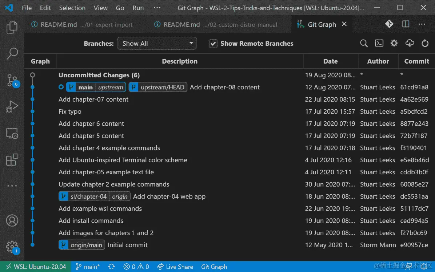Screen dimensions: 435x272
Task: Start Live Share from the status bar
Action: tap(175, 267)
